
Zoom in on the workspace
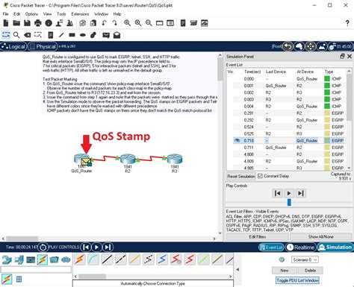pyautogui.click(x=127, y=23)
